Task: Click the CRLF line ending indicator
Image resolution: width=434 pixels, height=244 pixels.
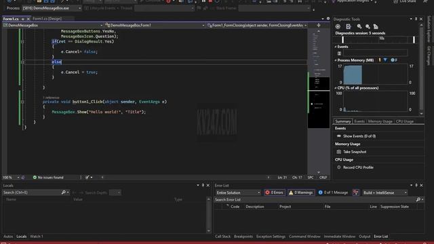Action: (x=323, y=178)
